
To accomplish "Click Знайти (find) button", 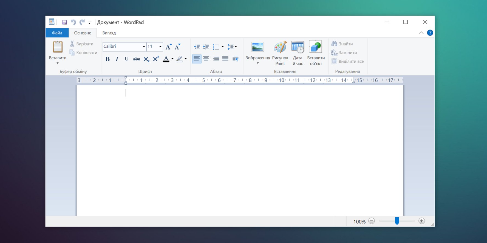I will coord(342,44).
